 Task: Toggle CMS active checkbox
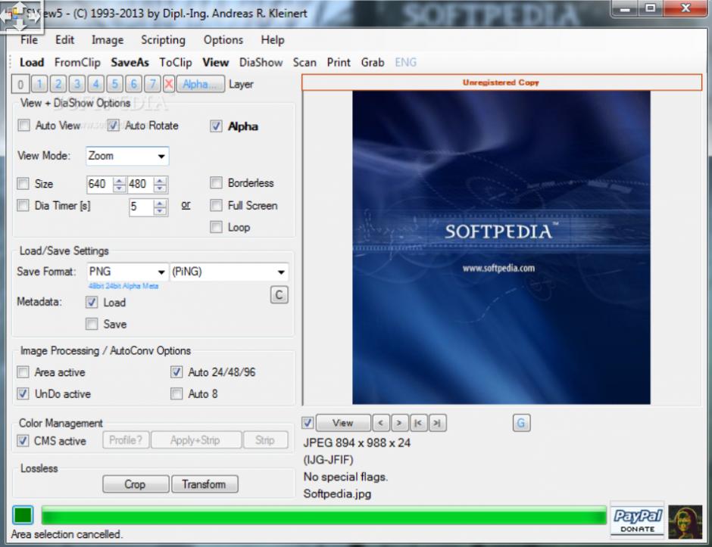[23, 441]
